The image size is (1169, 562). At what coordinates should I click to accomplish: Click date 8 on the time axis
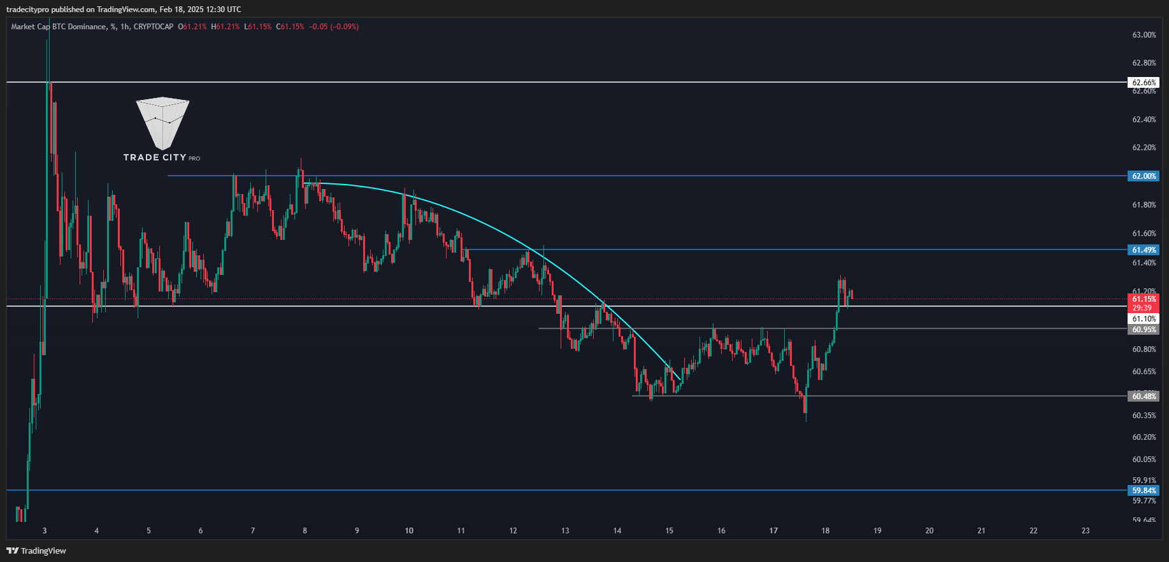(305, 531)
